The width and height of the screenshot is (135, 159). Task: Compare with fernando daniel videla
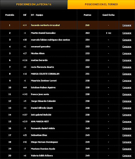[x=127, y=128]
